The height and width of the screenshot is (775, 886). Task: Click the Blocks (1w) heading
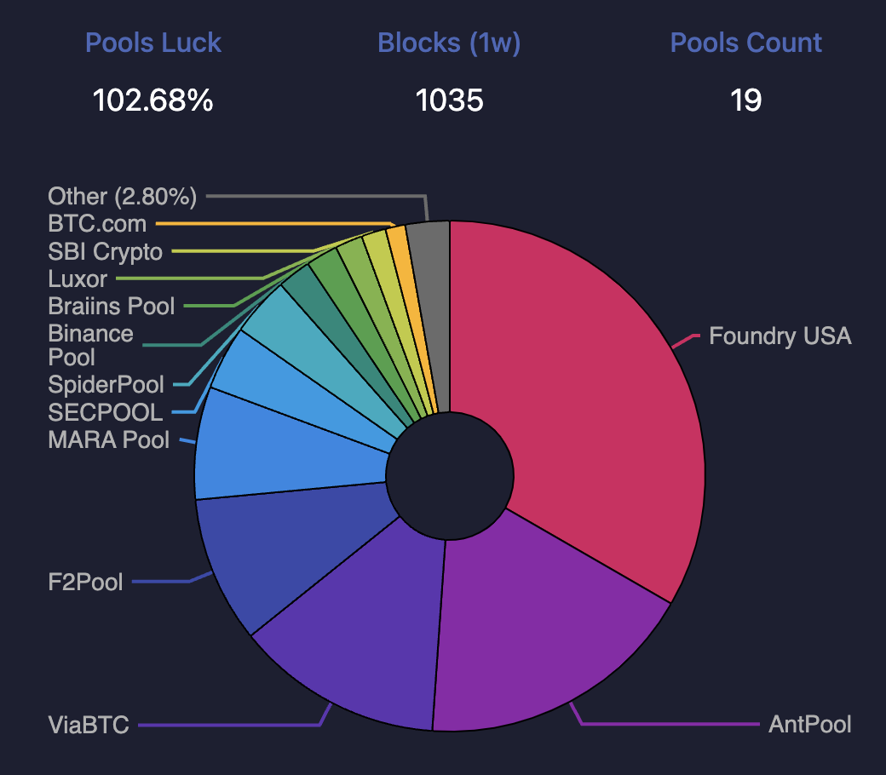pyautogui.click(x=450, y=43)
